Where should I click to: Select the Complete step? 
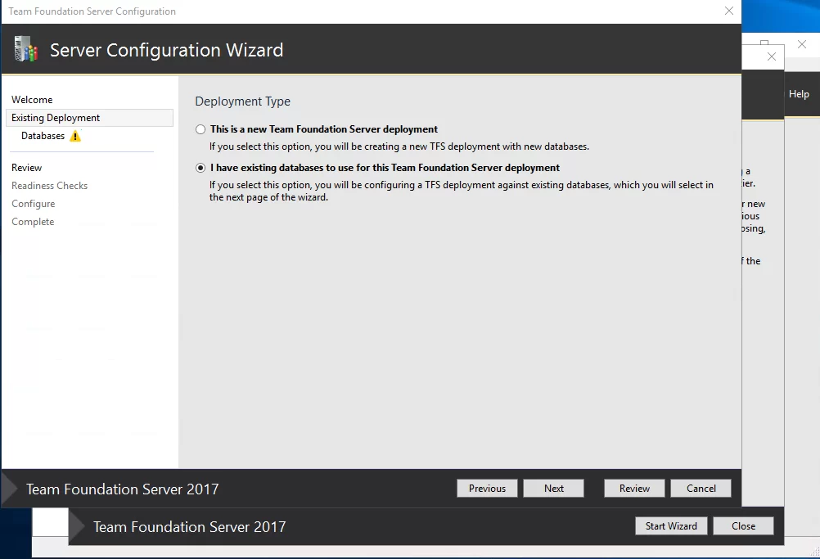tap(33, 222)
